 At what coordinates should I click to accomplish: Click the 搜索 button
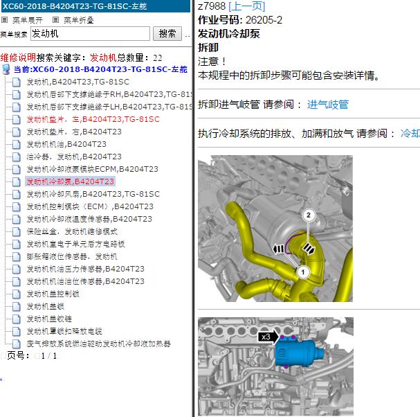click(x=167, y=33)
